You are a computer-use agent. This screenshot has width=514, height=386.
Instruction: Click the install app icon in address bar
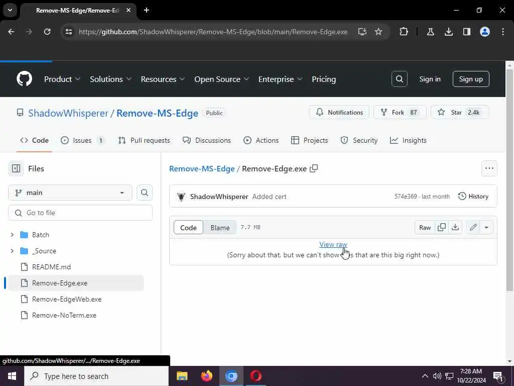pos(362,32)
